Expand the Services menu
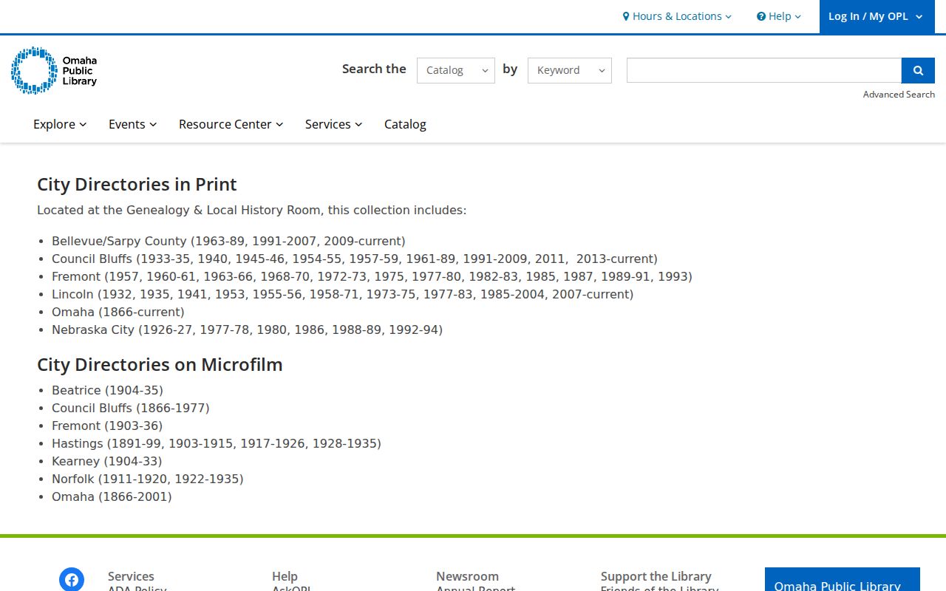Viewport: 946px width, 591px height. [x=334, y=124]
